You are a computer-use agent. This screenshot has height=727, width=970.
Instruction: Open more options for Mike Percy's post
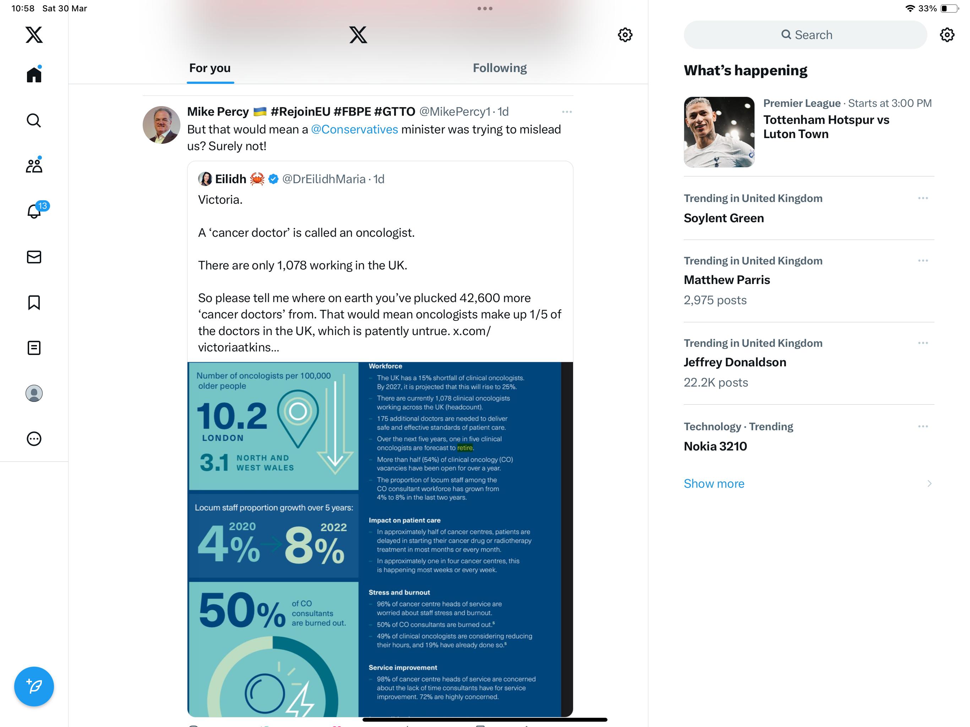567,112
